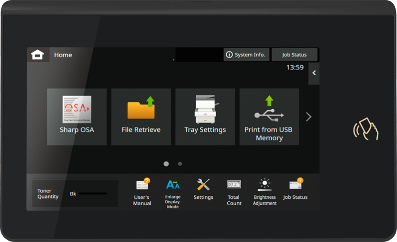The width and height of the screenshot is (397, 242).
Task: Tap the Toner Quantity label
Action: (x=48, y=194)
